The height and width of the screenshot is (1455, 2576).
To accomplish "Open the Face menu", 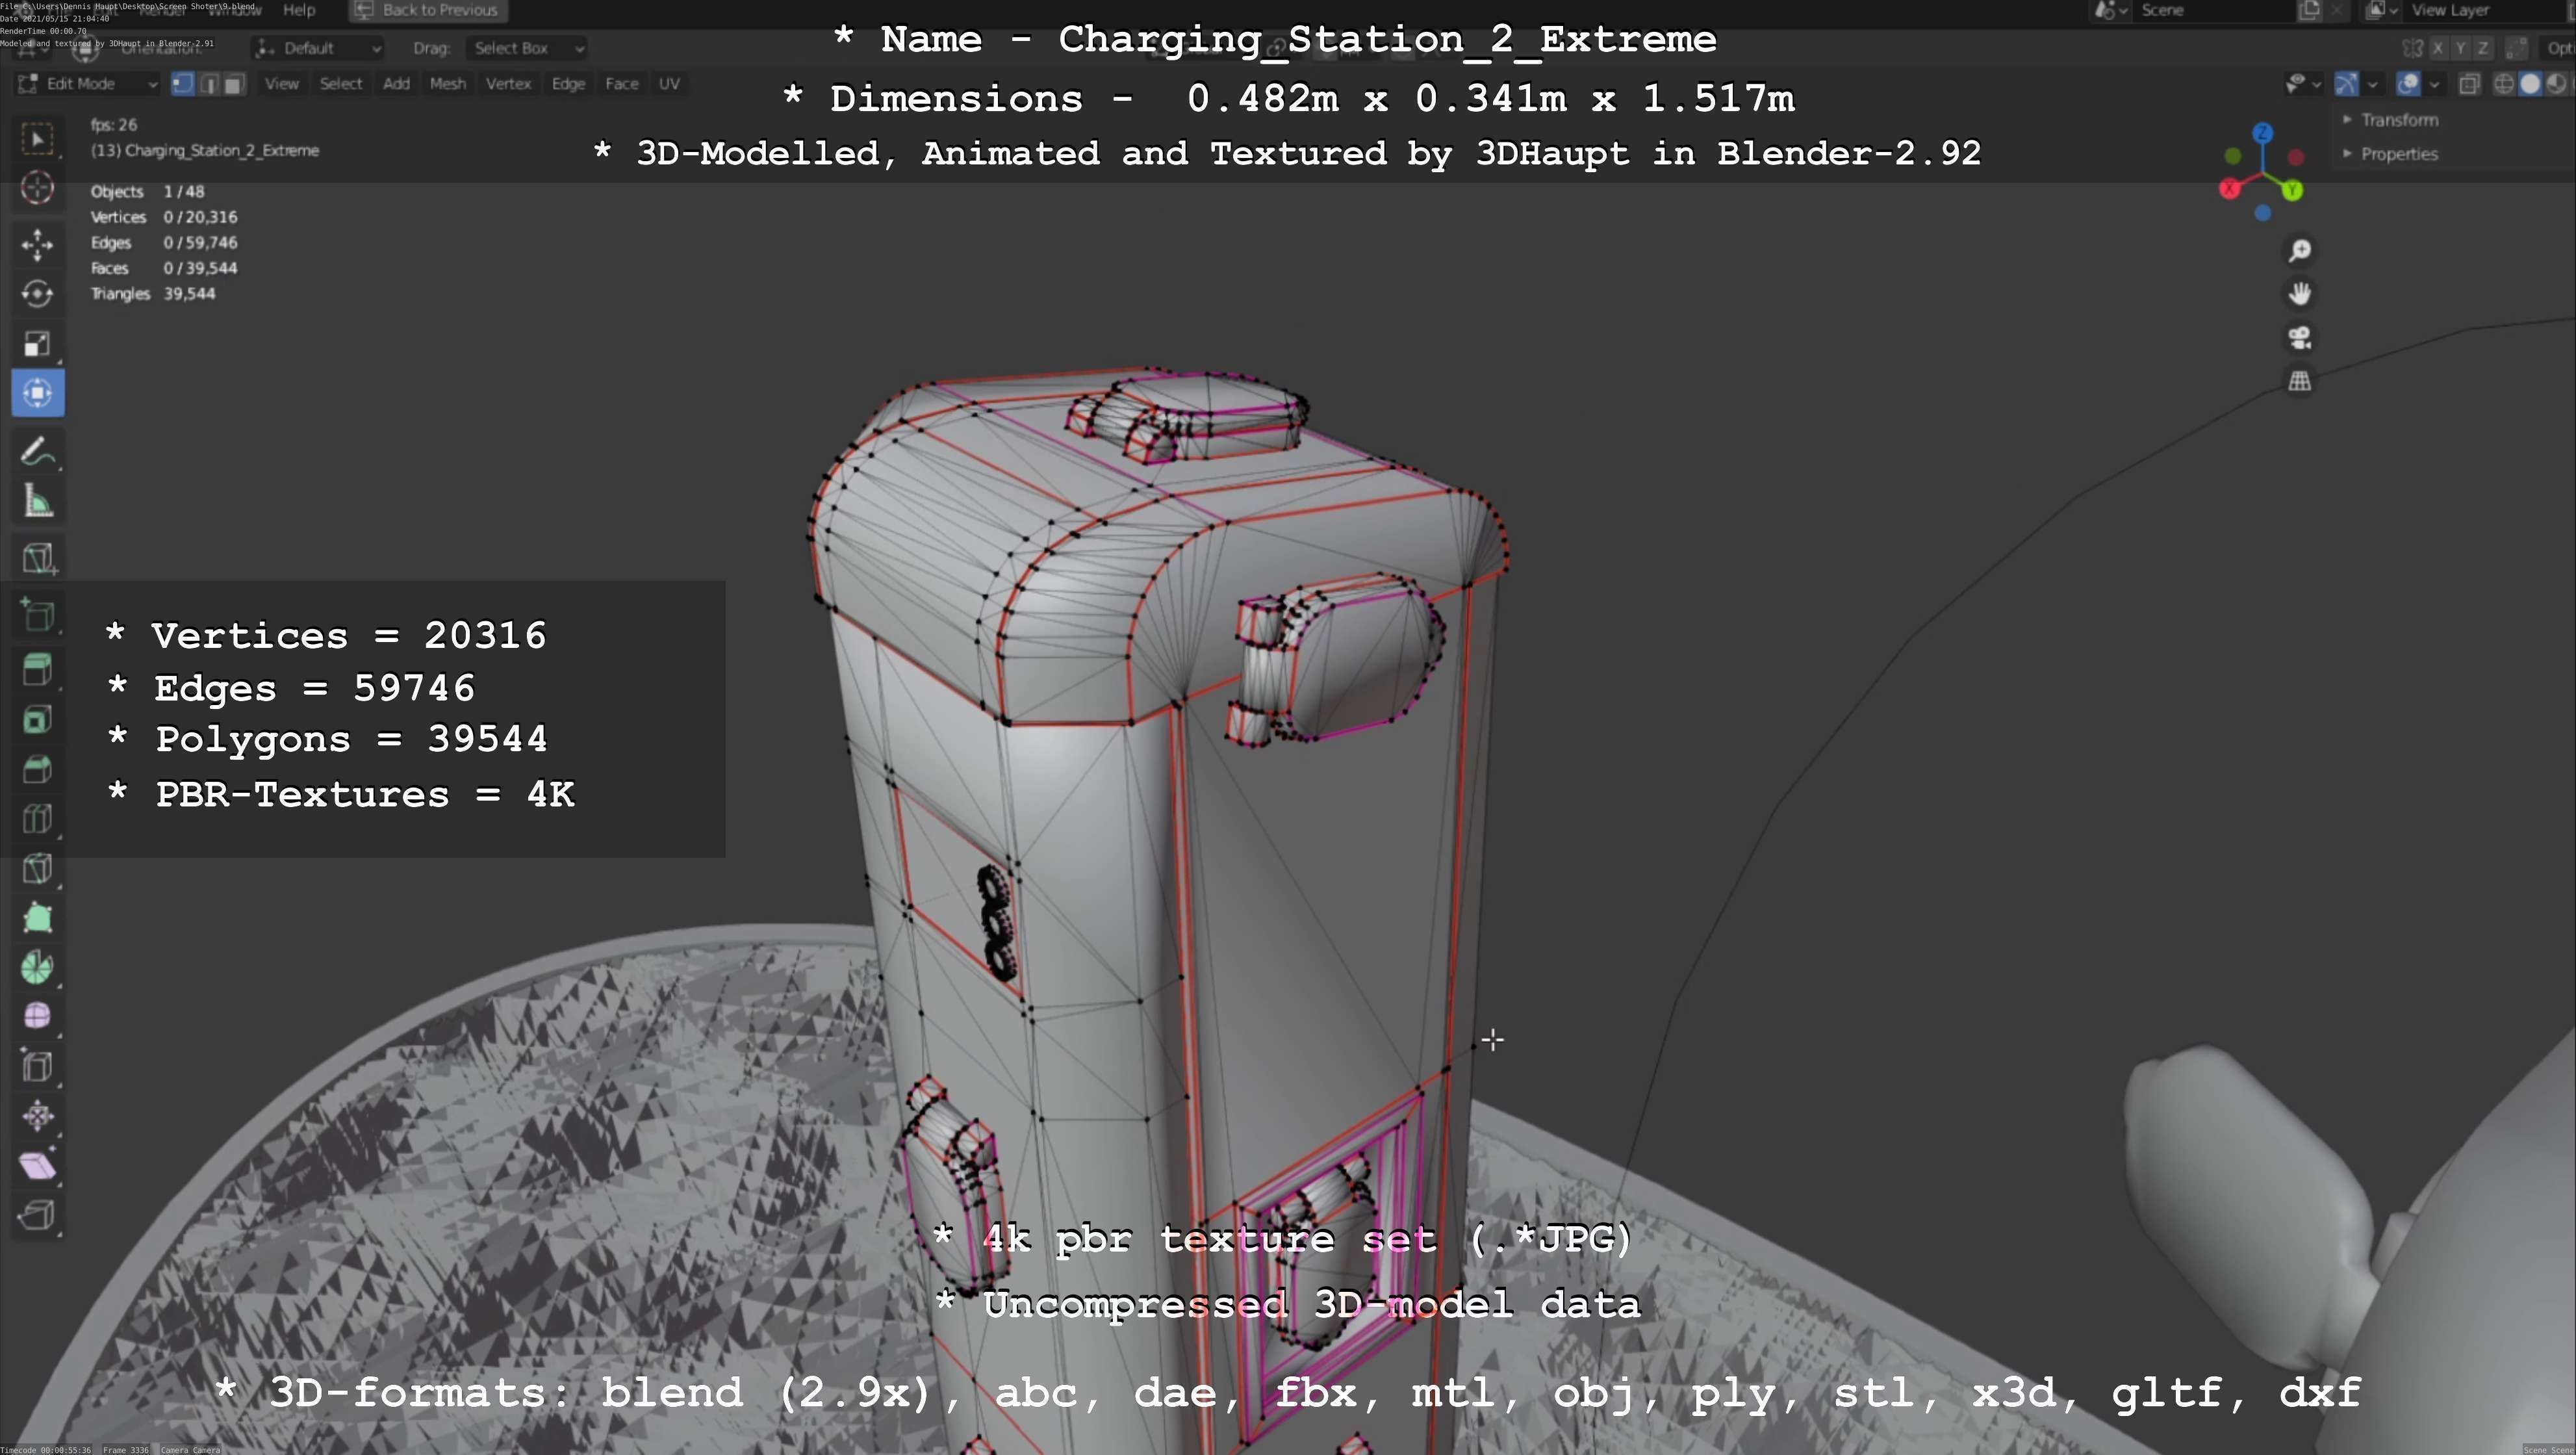I will pyautogui.click(x=621, y=84).
